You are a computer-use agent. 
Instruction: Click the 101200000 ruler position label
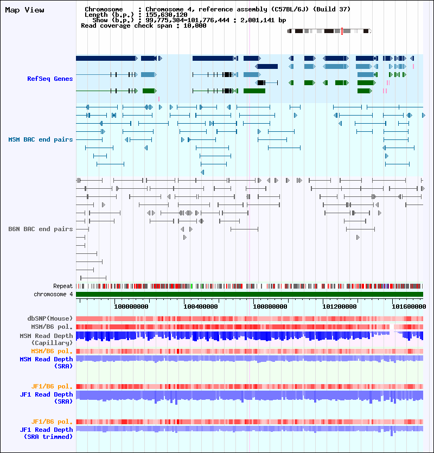pyautogui.click(x=340, y=307)
